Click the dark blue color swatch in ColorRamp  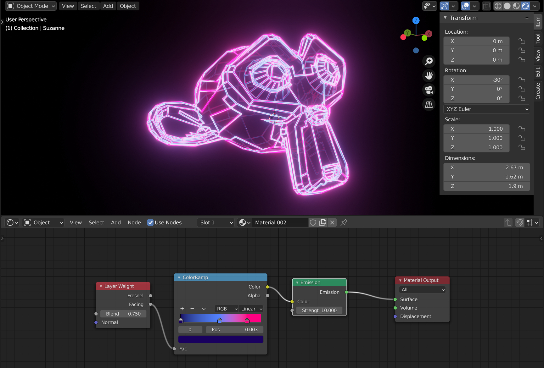point(221,339)
